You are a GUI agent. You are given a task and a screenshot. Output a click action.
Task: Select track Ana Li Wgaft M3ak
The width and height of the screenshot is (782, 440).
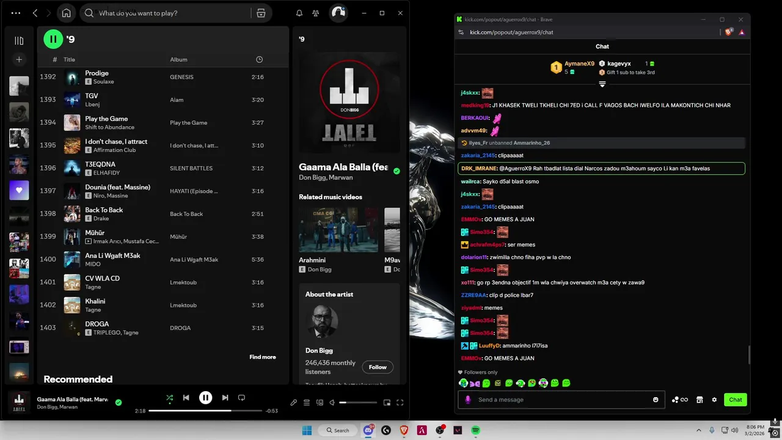[x=163, y=259]
